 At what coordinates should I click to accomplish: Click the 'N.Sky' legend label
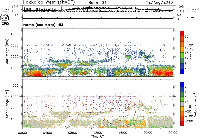[5, 9]
